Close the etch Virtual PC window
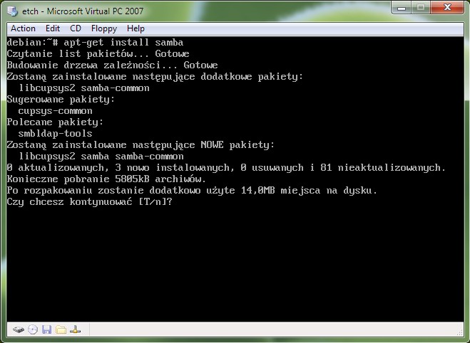The image size is (470, 343). tap(447, 8)
